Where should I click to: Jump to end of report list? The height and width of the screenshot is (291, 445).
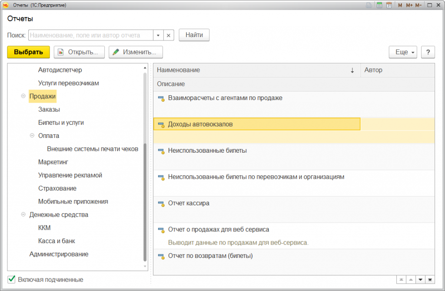(430, 279)
